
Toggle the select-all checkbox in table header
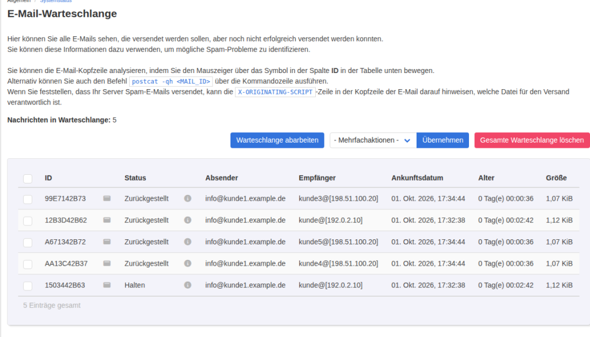coord(28,178)
